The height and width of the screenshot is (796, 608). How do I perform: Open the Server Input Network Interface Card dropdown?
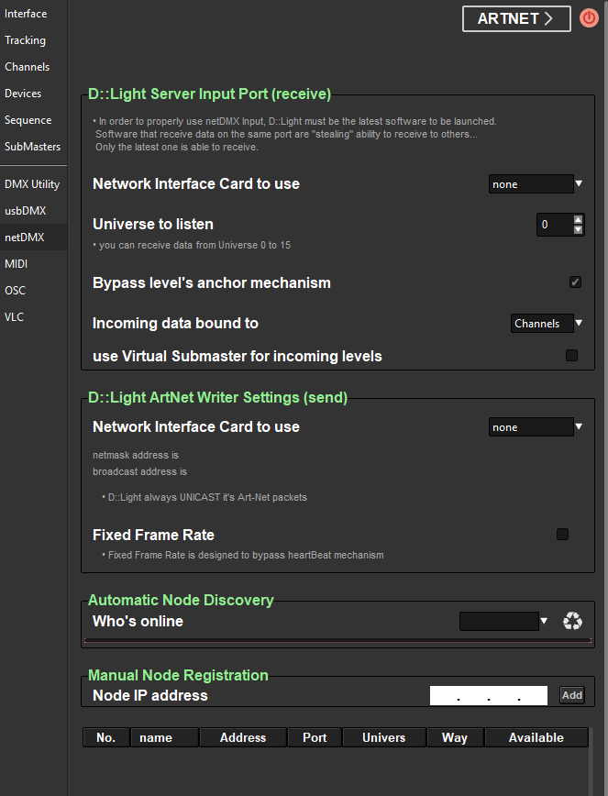[x=536, y=184]
